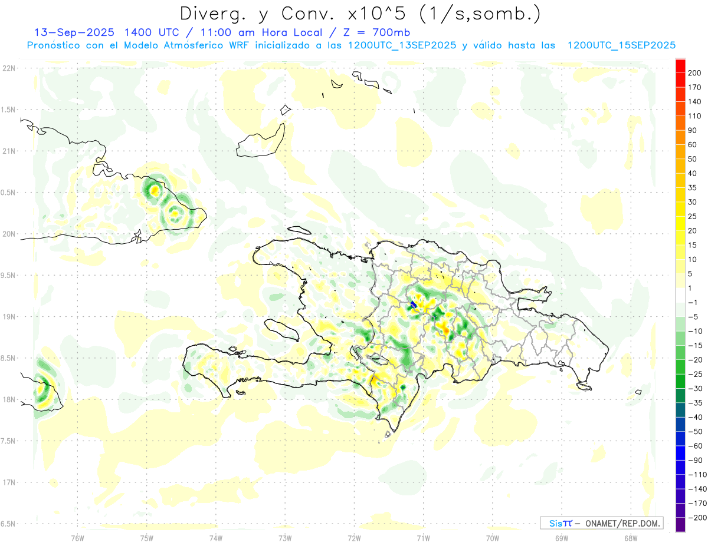The height and width of the screenshot is (546, 708).
Task: Select the "20N" latitude label
Action: pyautogui.click(x=9, y=234)
